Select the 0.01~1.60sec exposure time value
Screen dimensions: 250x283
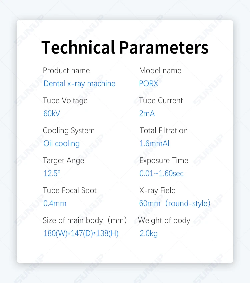162,173
